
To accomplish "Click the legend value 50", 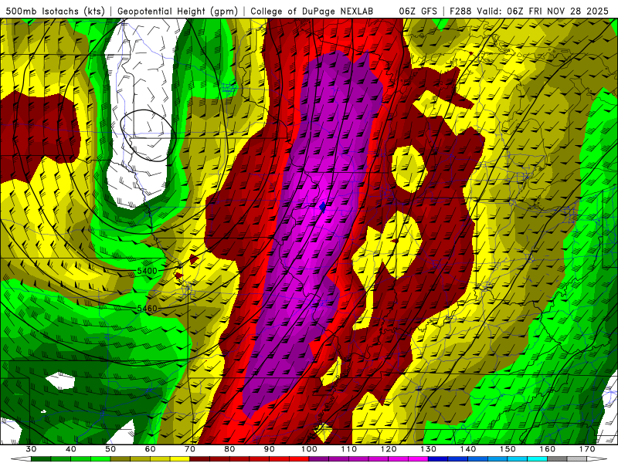I will (110, 449).
